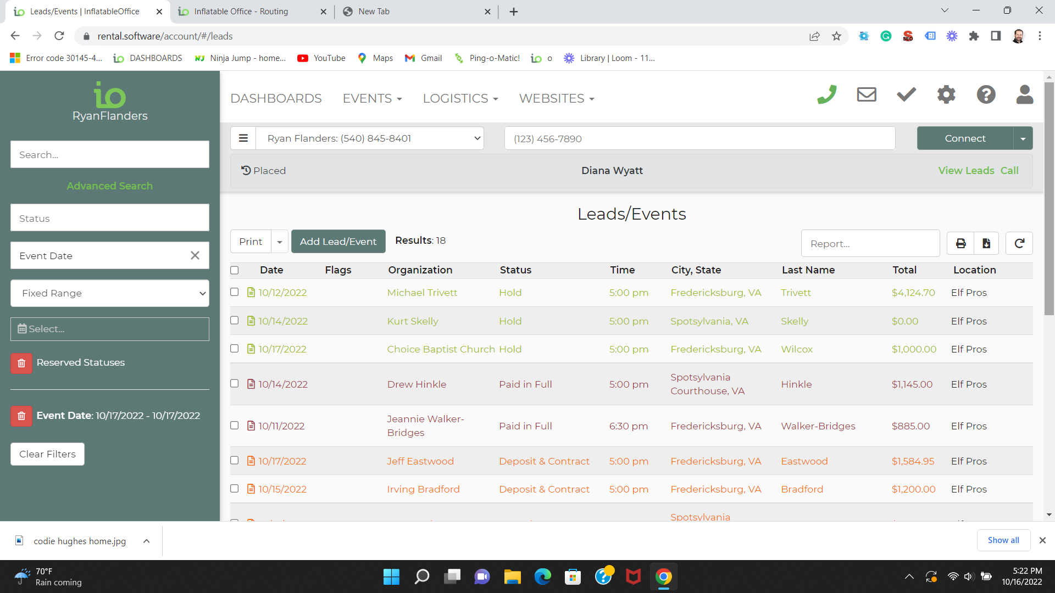This screenshot has height=593, width=1055.
Task: Click the Add Lead/Event button
Action: pyautogui.click(x=338, y=242)
